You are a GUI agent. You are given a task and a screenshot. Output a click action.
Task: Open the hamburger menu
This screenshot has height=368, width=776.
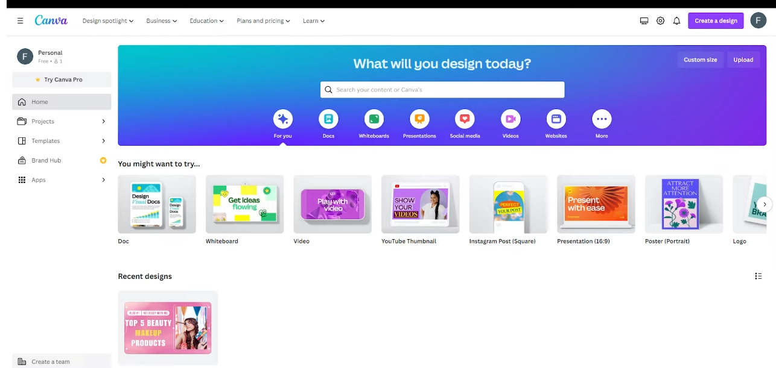(20, 20)
